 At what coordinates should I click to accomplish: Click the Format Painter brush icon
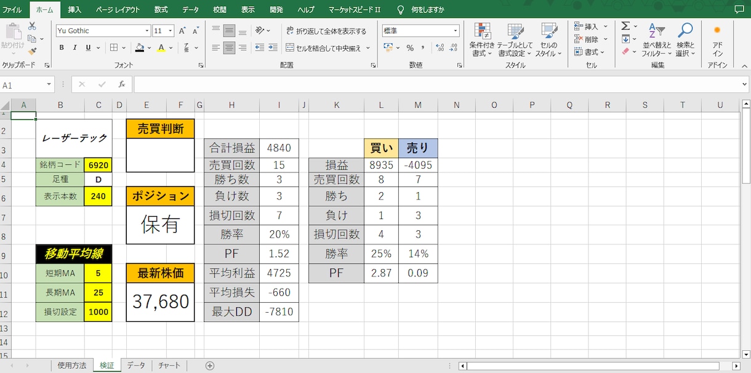[x=33, y=52]
